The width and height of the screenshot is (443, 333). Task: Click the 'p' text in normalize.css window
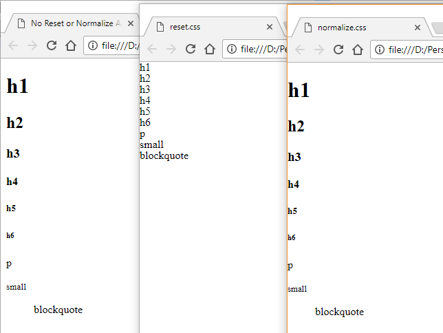point(290,266)
